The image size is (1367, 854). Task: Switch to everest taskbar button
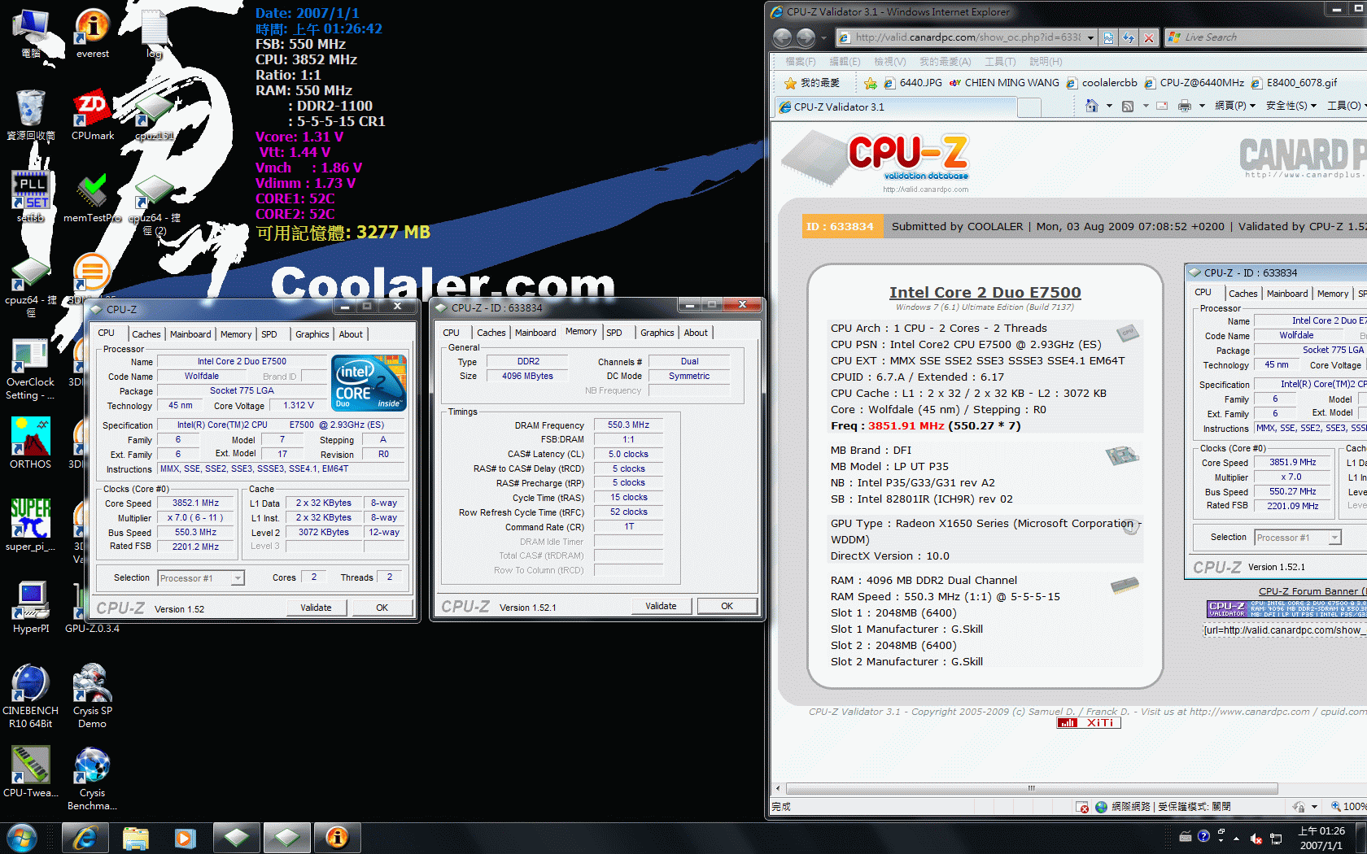pyautogui.click(x=337, y=838)
